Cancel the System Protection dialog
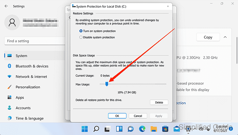This screenshot has width=238, height=135. coord(138,116)
